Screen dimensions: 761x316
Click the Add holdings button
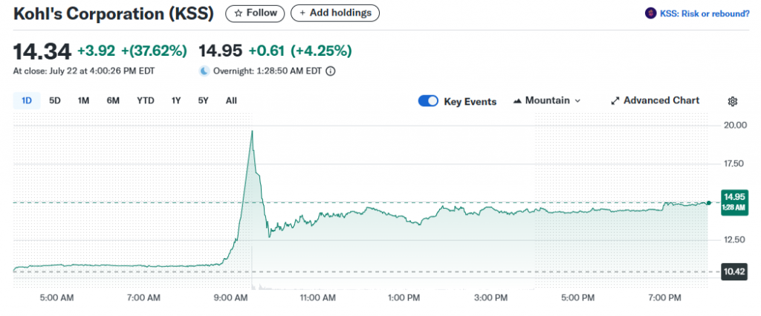pos(335,13)
